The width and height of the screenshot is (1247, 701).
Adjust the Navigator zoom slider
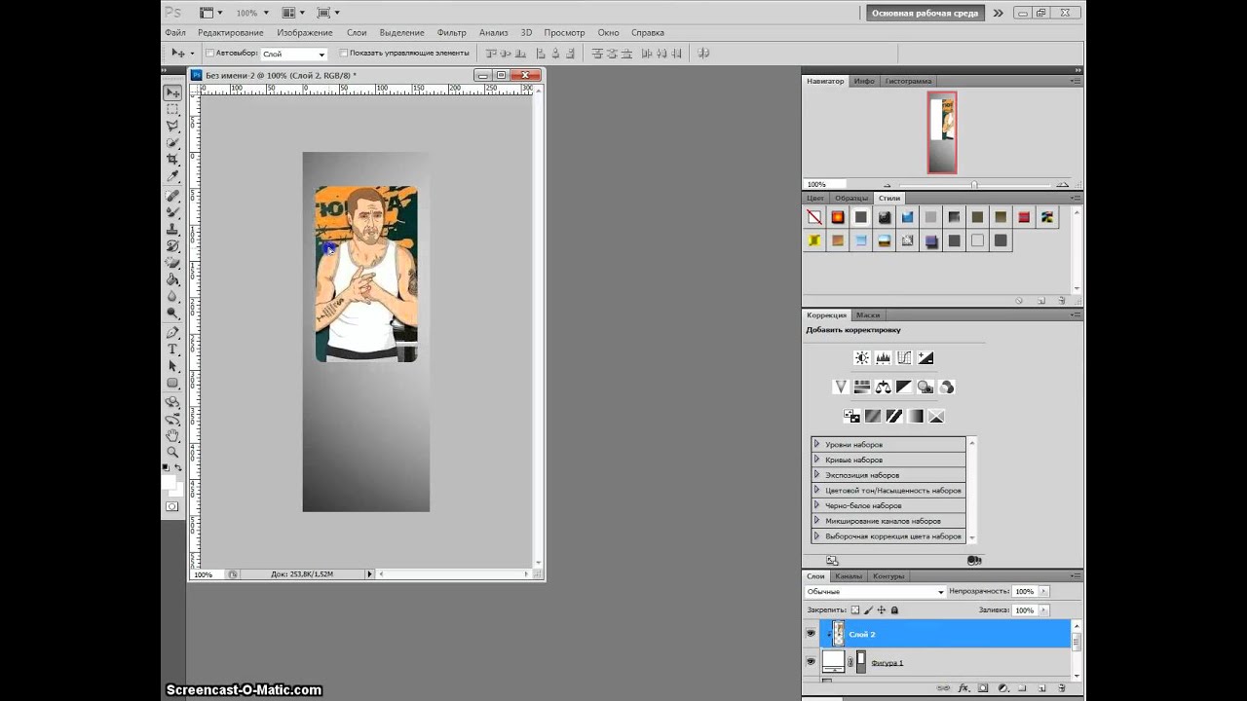[974, 185]
